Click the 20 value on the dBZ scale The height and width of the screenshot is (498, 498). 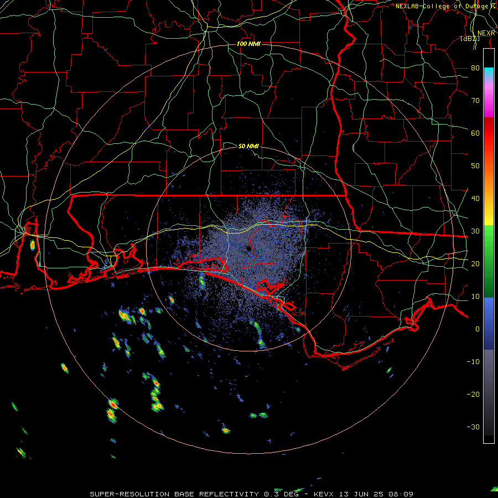pos(475,264)
